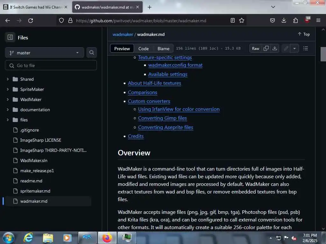Open uBlock extension icon with badge 10
The height and width of the screenshot is (244, 326).
tap(307, 20)
